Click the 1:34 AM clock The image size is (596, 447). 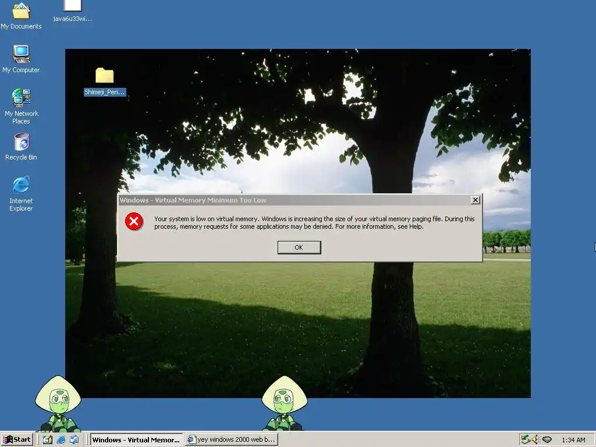coord(573,440)
